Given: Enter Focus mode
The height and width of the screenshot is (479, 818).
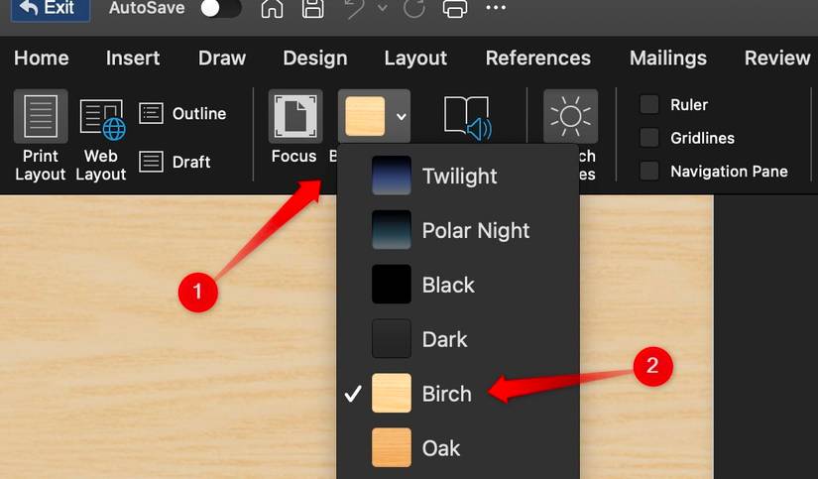Looking at the screenshot, I should (294, 127).
